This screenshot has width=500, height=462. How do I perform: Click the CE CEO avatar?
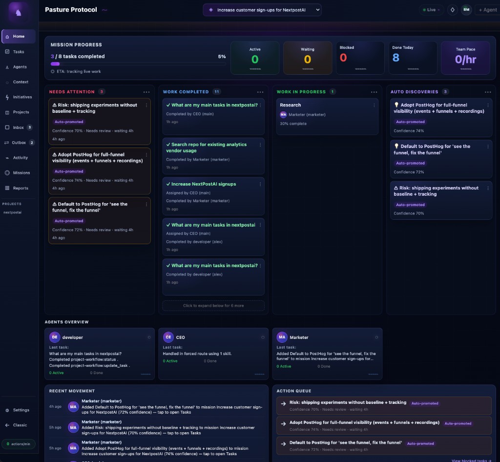tap(168, 337)
